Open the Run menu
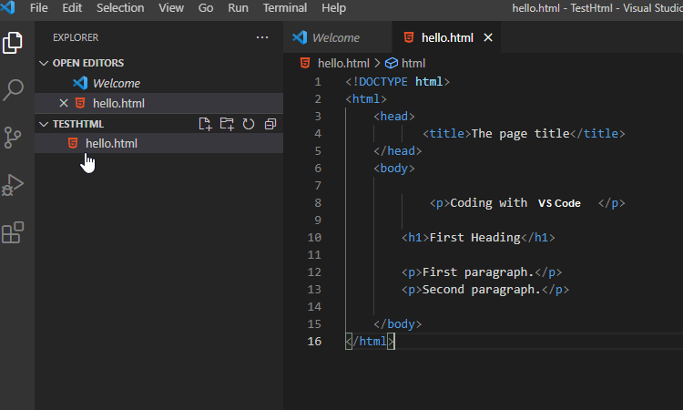This screenshot has height=410, width=683. pyautogui.click(x=238, y=8)
